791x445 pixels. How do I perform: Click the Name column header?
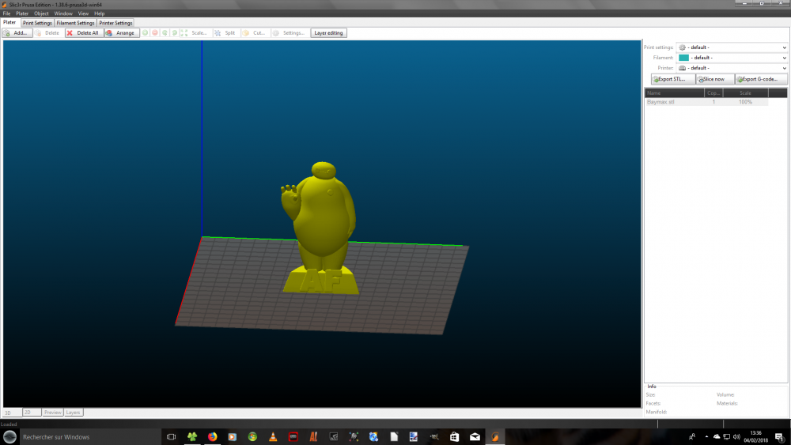[675, 92]
